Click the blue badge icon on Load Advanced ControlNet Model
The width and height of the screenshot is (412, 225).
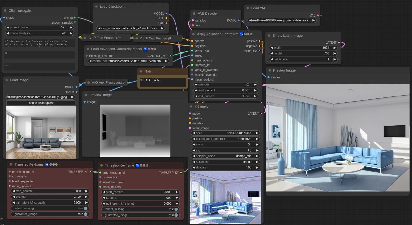coord(145,49)
